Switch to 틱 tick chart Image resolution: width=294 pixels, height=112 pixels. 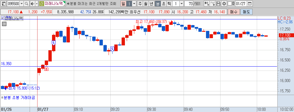click(169, 4)
